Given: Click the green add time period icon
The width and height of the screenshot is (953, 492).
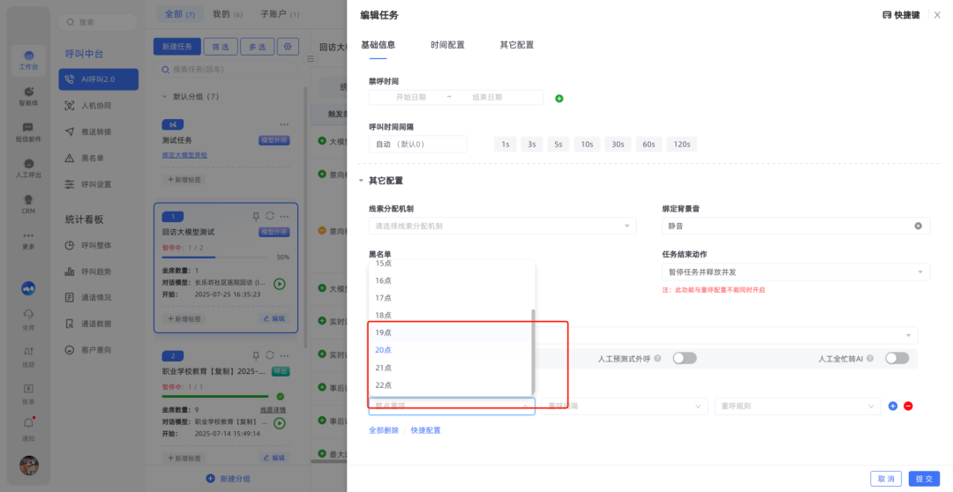Looking at the screenshot, I should [x=559, y=98].
